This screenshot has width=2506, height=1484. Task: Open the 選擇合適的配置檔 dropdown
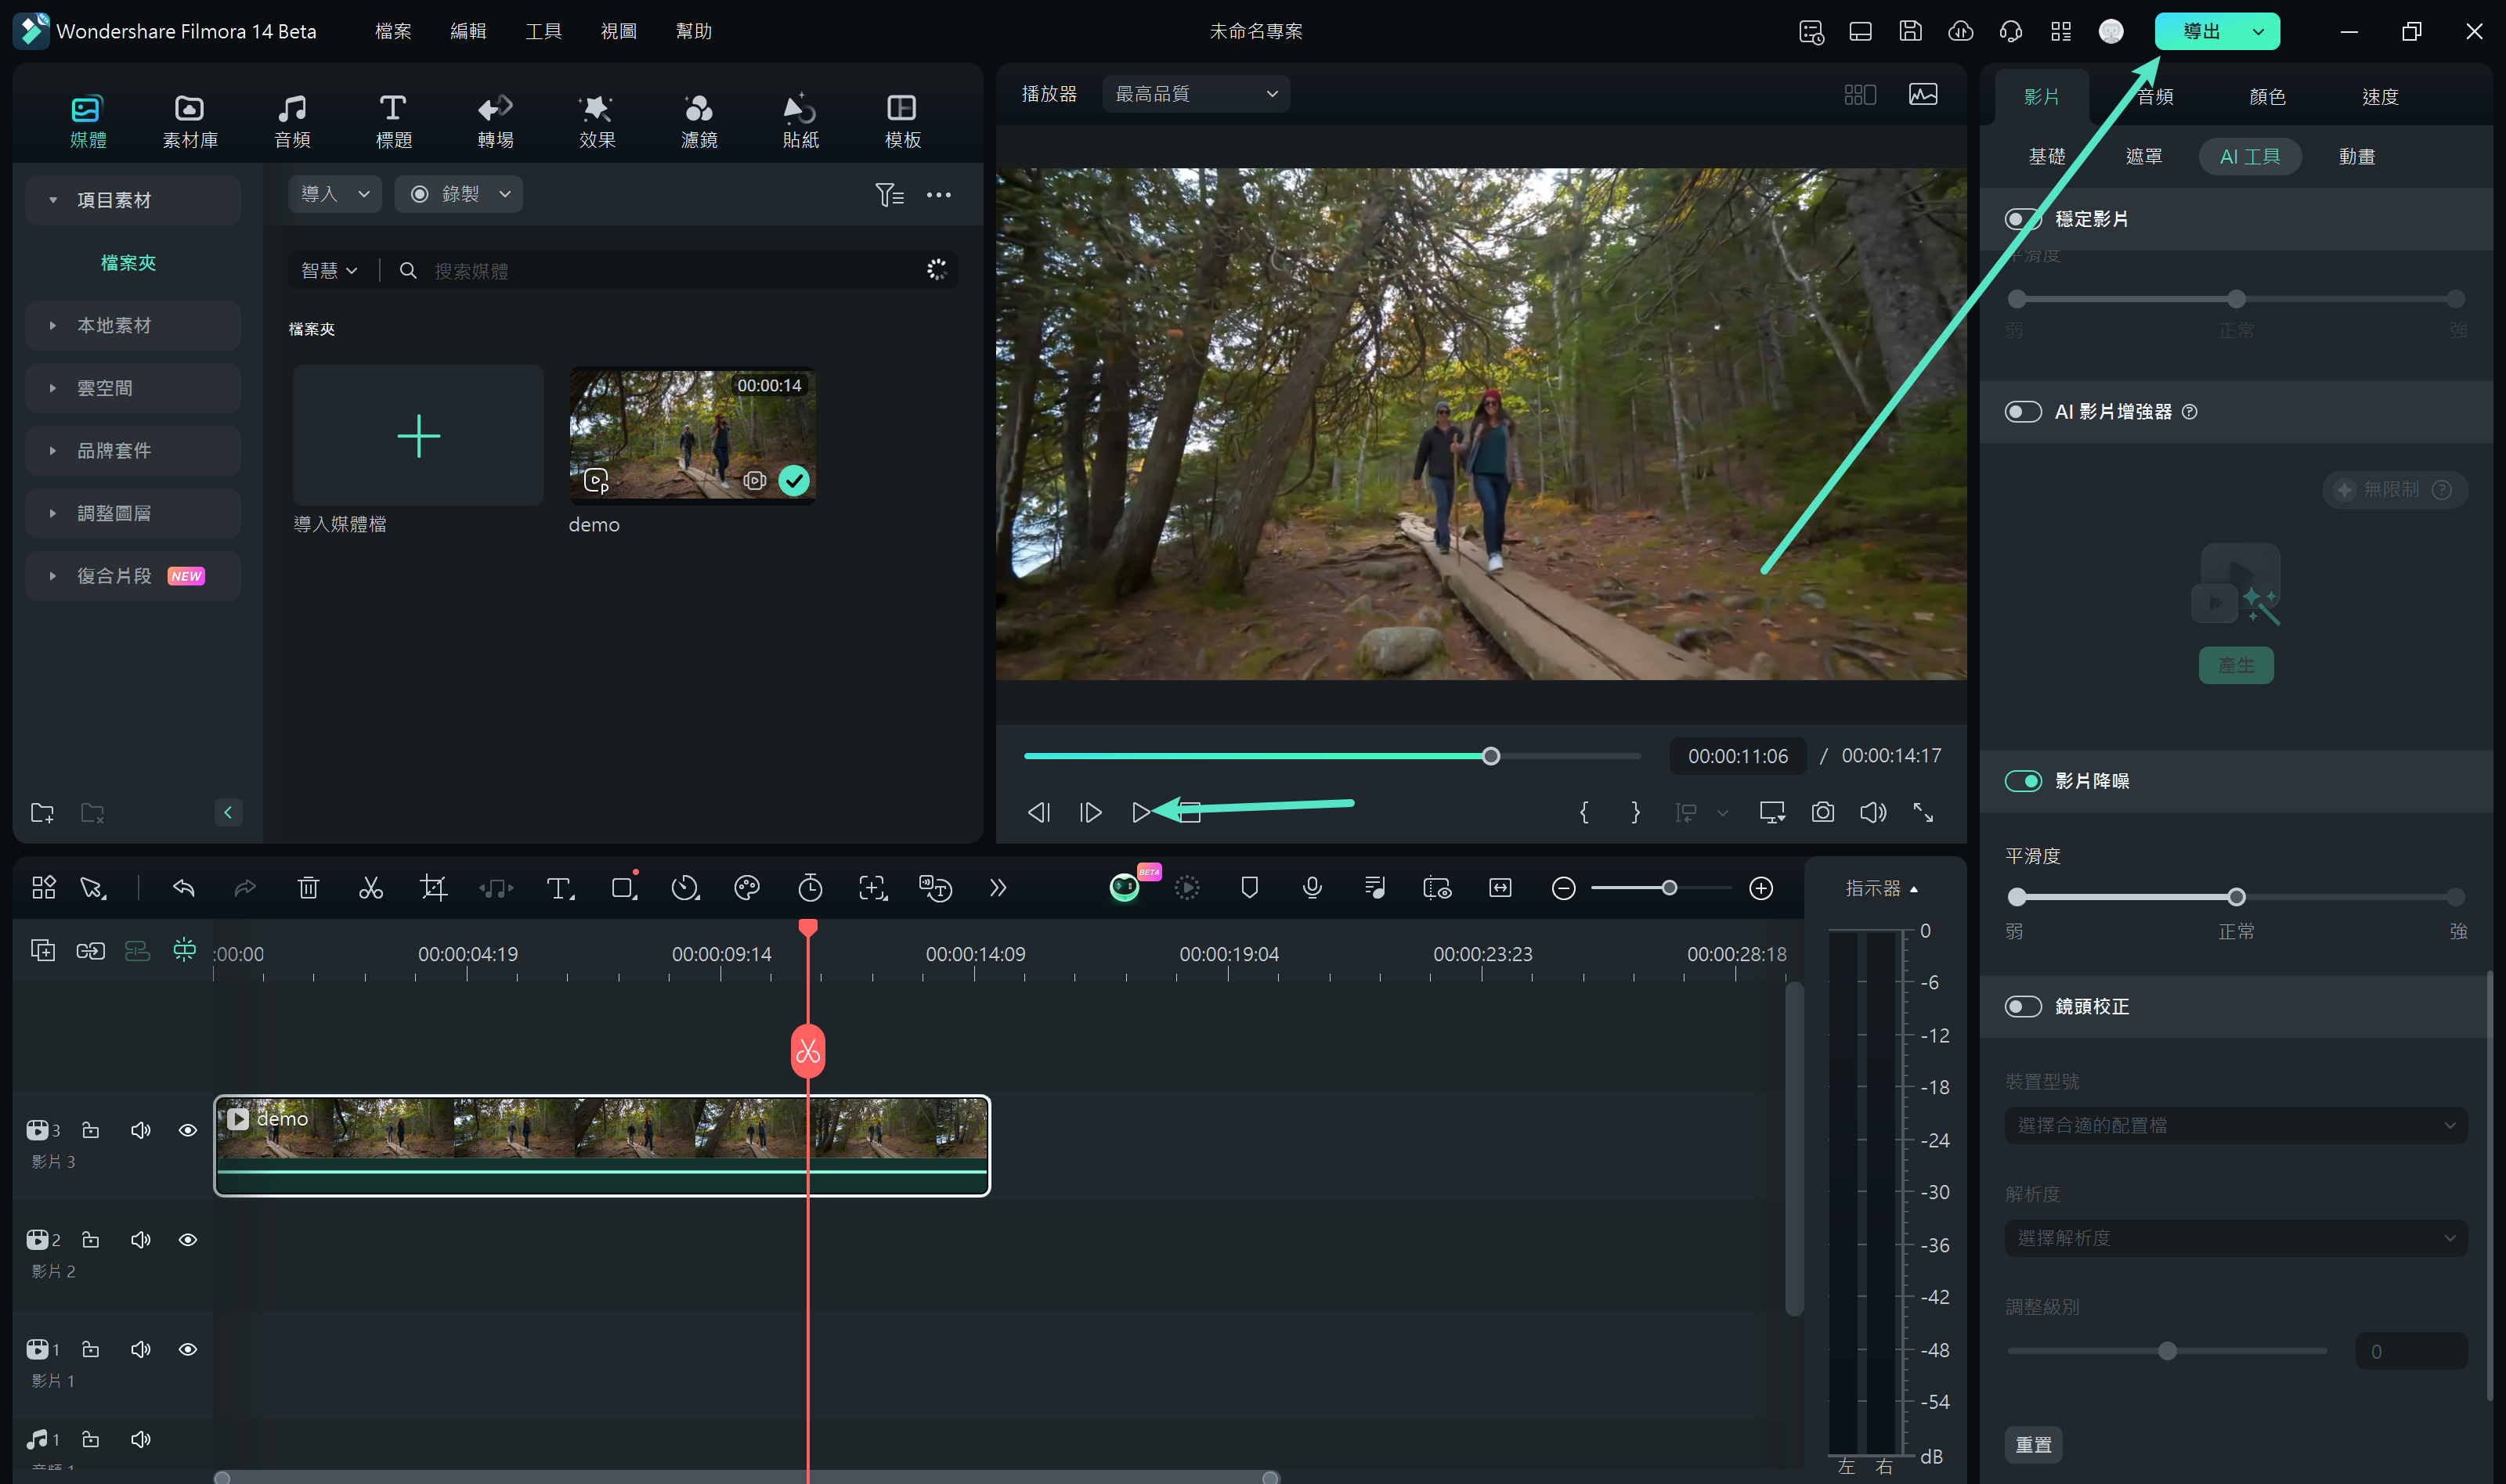tap(2235, 1126)
